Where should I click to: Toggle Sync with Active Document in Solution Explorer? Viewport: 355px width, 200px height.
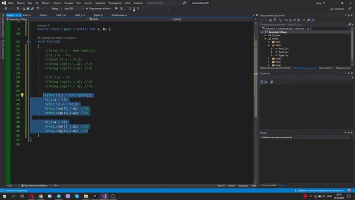(286, 20)
